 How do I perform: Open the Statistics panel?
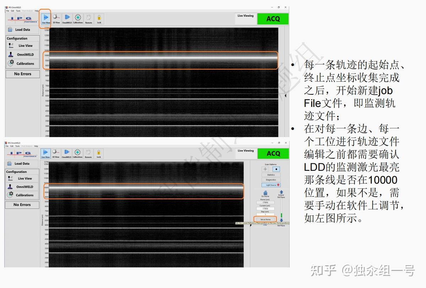pos(271,175)
